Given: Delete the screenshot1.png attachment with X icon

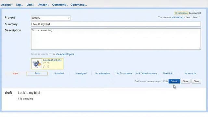Looking at the screenshot, I should [48, 66].
